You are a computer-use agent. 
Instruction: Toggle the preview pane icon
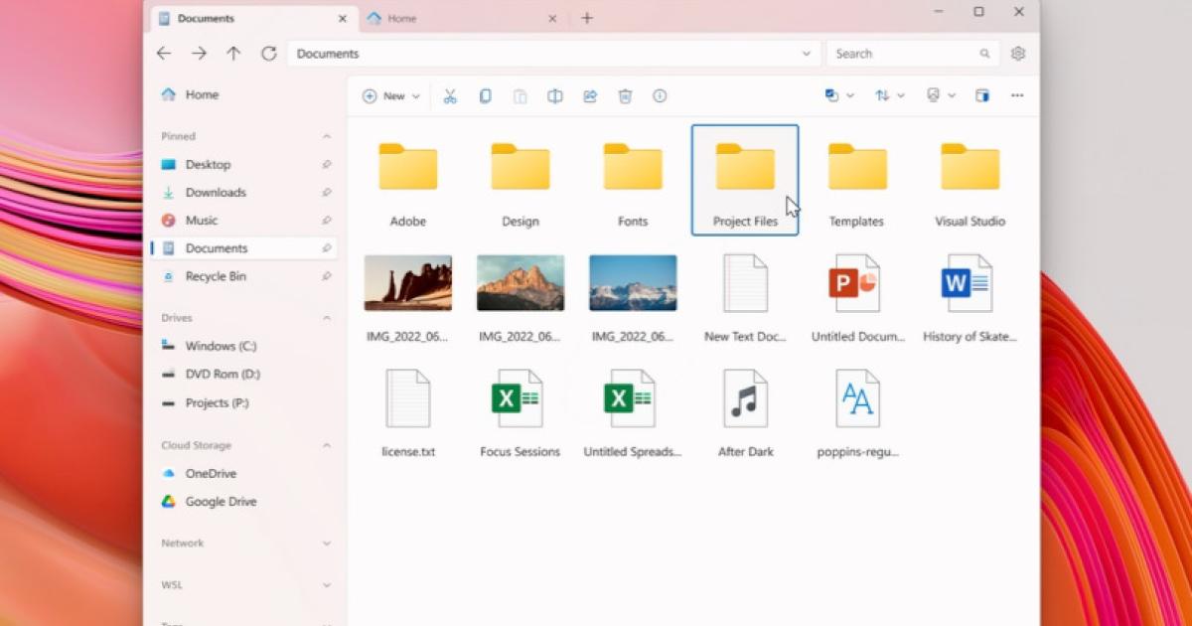point(982,96)
